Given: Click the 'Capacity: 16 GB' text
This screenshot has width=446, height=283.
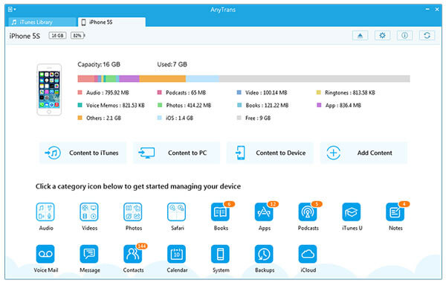Looking at the screenshot, I should pos(99,64).
